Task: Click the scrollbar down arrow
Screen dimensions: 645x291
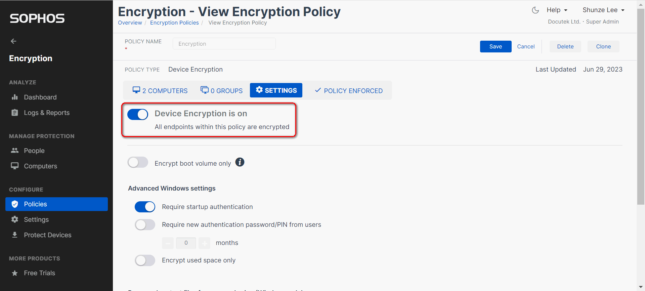Action: coord(641,288)
